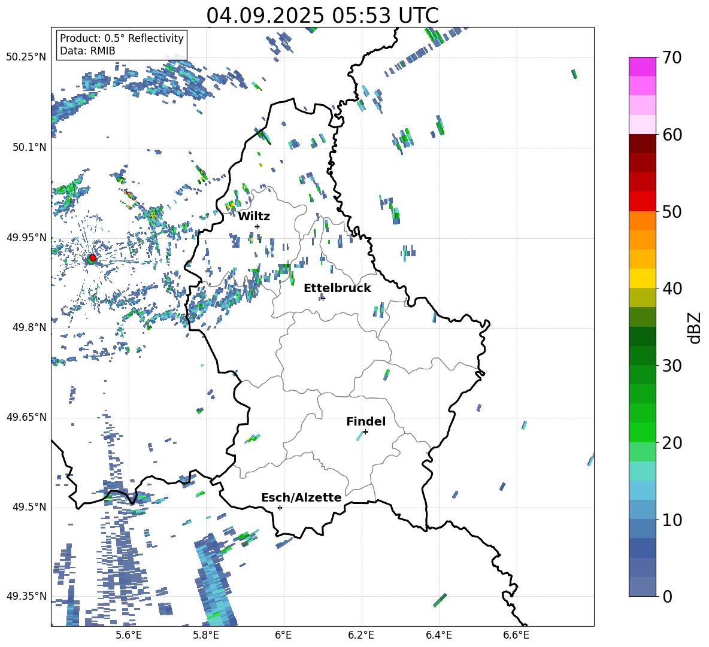
Task: Click the bright green 20 dBZ color band
Action: click(x=642, y=432)
